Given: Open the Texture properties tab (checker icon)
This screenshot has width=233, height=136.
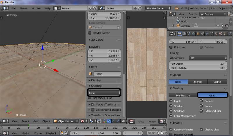Looking at the screenshot, I should coord(220,34).
